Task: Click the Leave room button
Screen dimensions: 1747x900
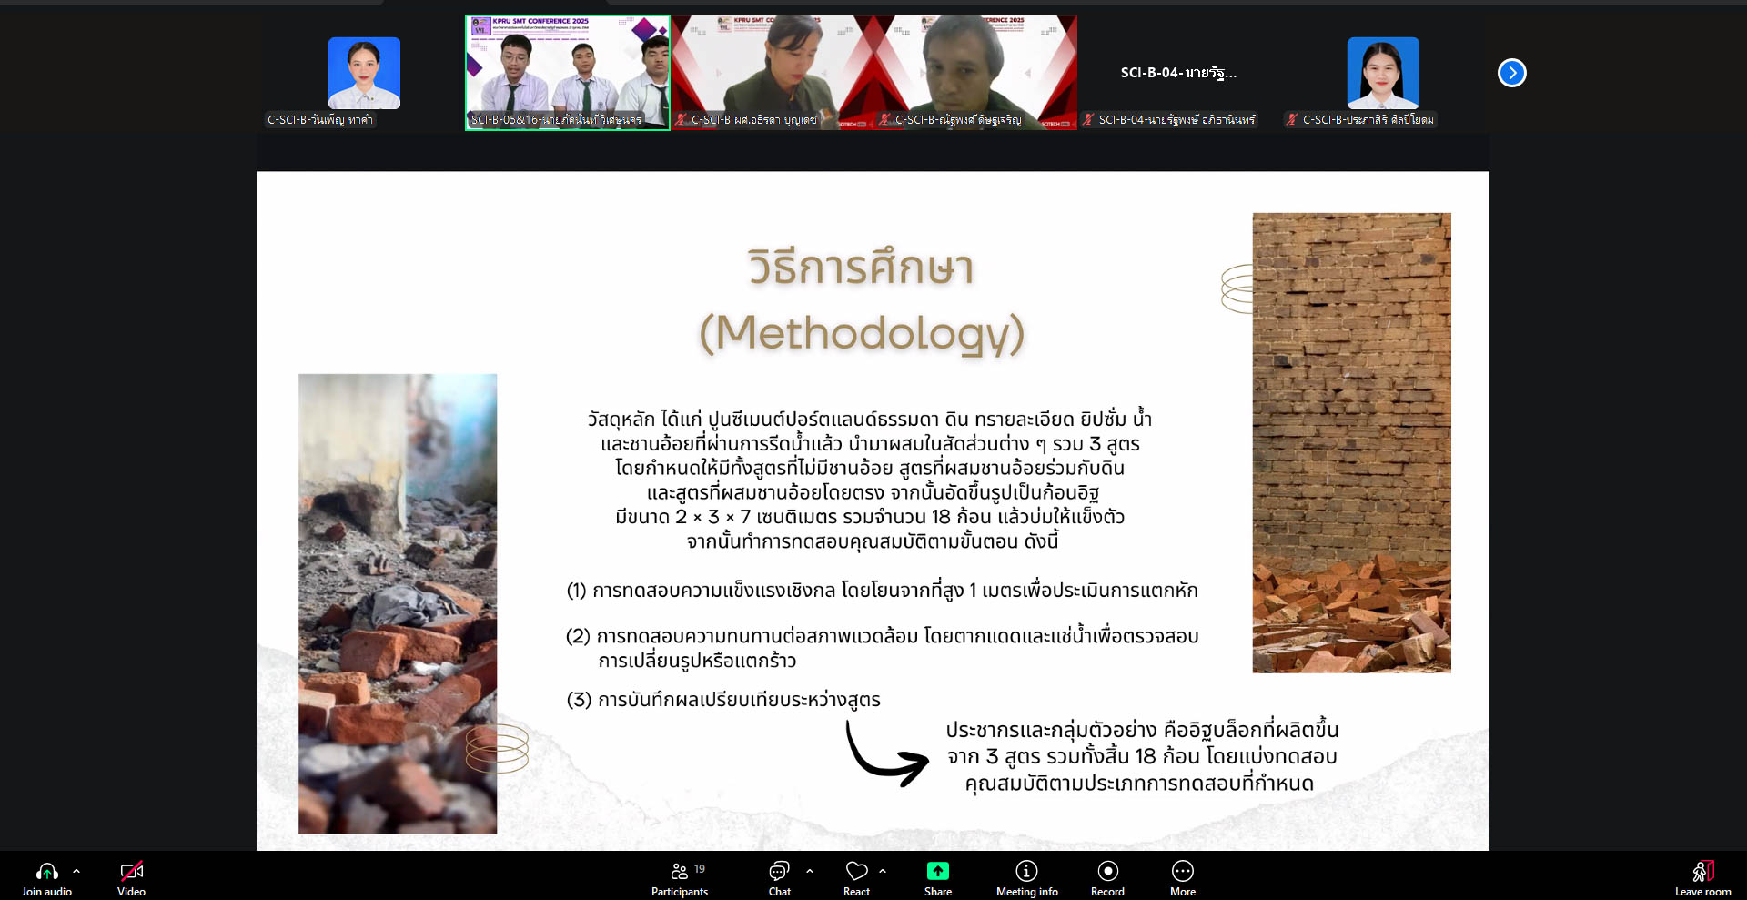Action: (1702, 872)
